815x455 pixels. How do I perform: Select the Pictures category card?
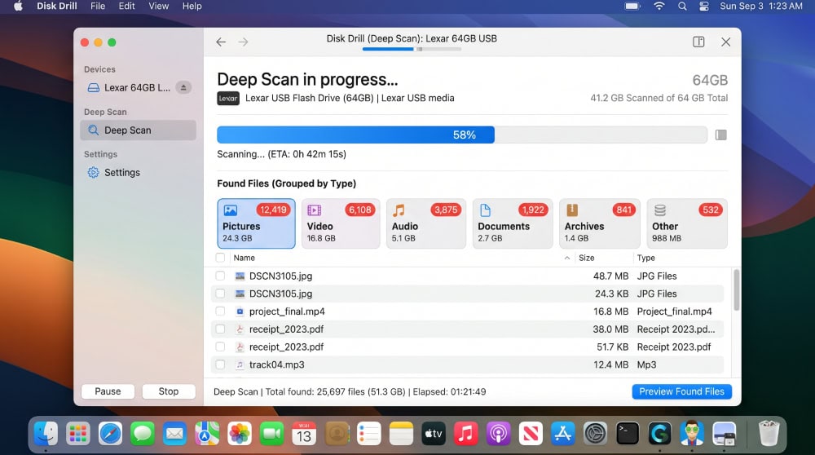click(x=256, y=223)
